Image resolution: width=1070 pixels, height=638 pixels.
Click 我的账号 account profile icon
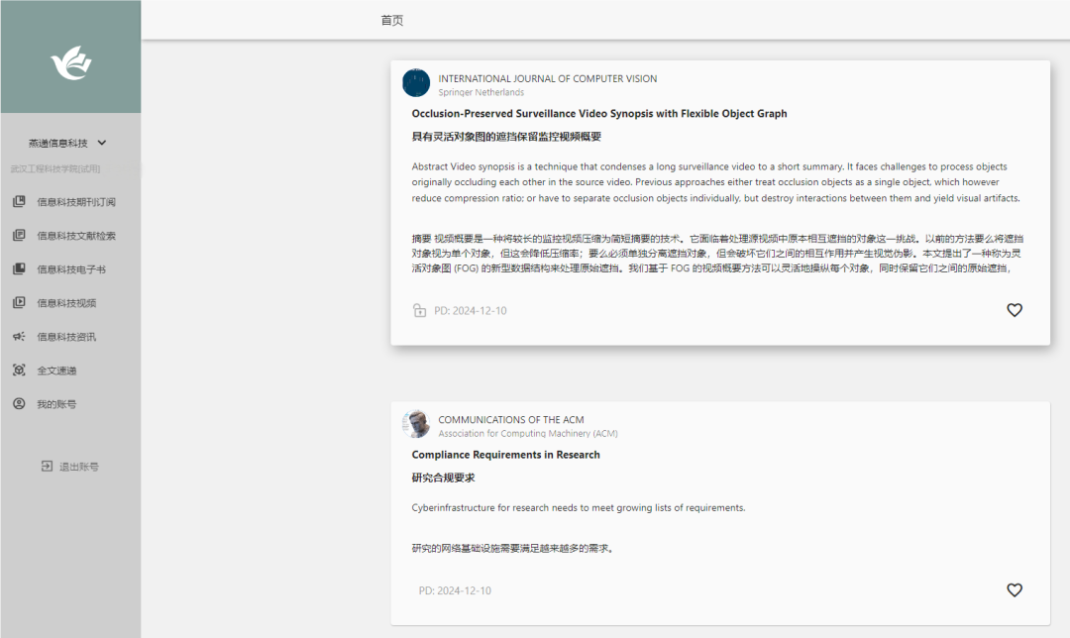(x=18, y=404)
